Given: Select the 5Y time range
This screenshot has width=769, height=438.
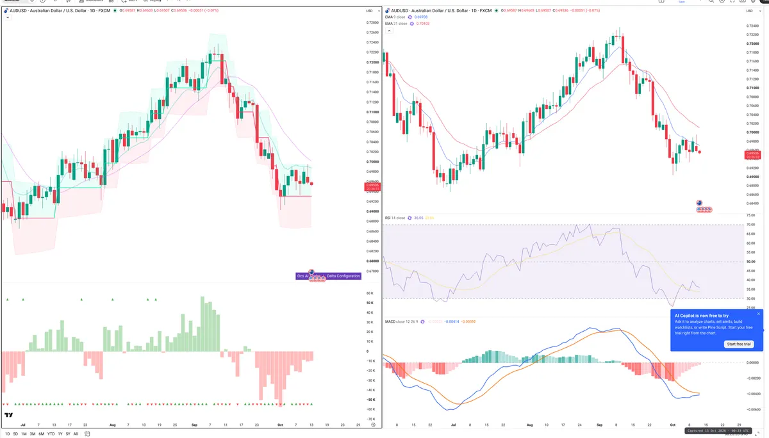Looking at the screenshot, I should pyautogui.click(x=68, y=434).
